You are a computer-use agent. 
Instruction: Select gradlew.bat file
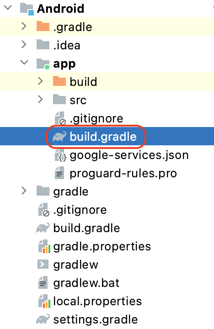[x=86, y=283]
